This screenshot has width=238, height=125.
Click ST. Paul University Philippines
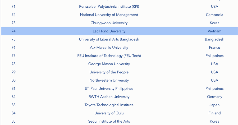109,89
